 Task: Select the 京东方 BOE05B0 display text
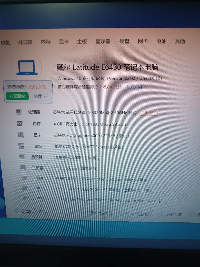(79, 158)
